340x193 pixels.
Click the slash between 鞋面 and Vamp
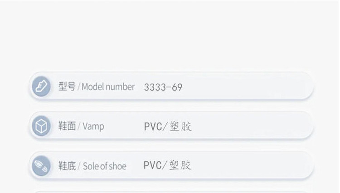(x=79, y=127)
